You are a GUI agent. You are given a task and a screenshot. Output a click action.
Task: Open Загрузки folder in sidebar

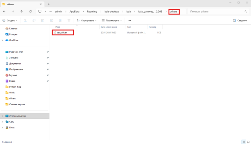pos(14,58)
